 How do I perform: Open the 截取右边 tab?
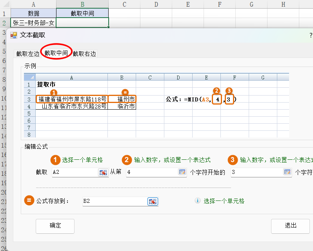click(x=84, y=54)
